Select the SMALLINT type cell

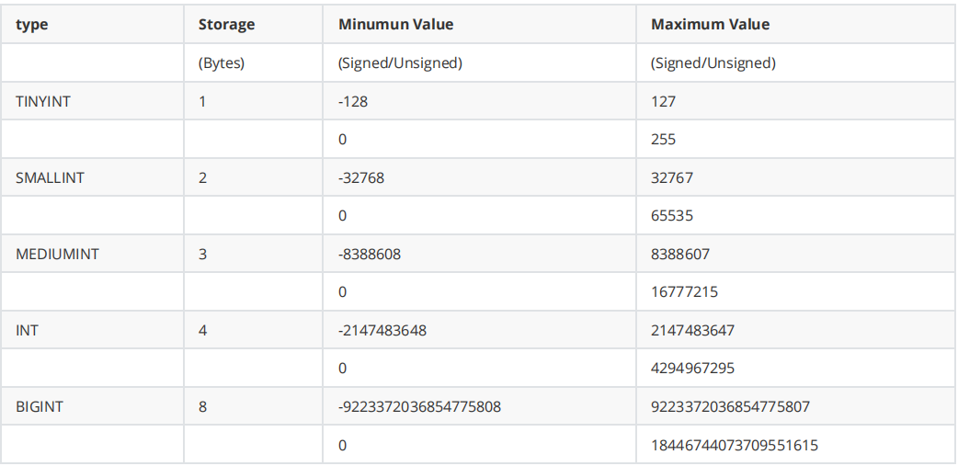(x=50, y=177)
